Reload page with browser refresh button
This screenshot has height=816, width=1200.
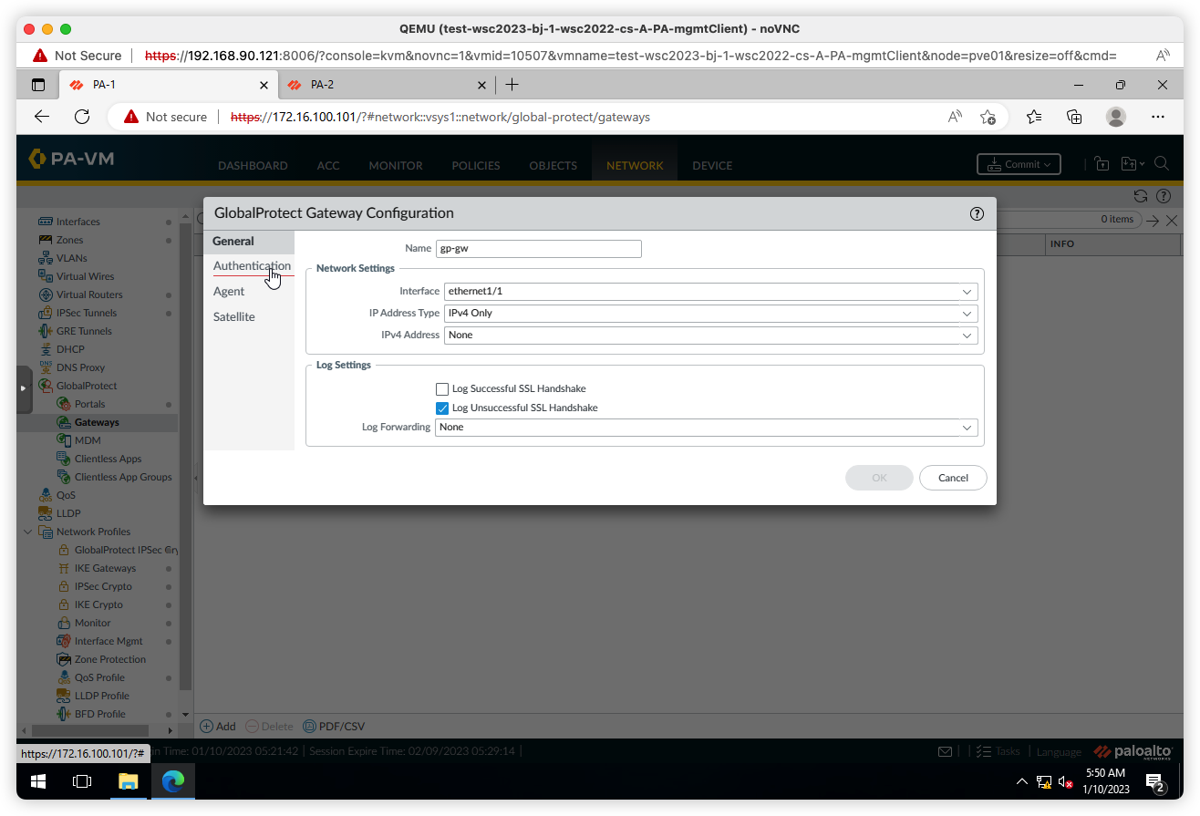[82, 117]
